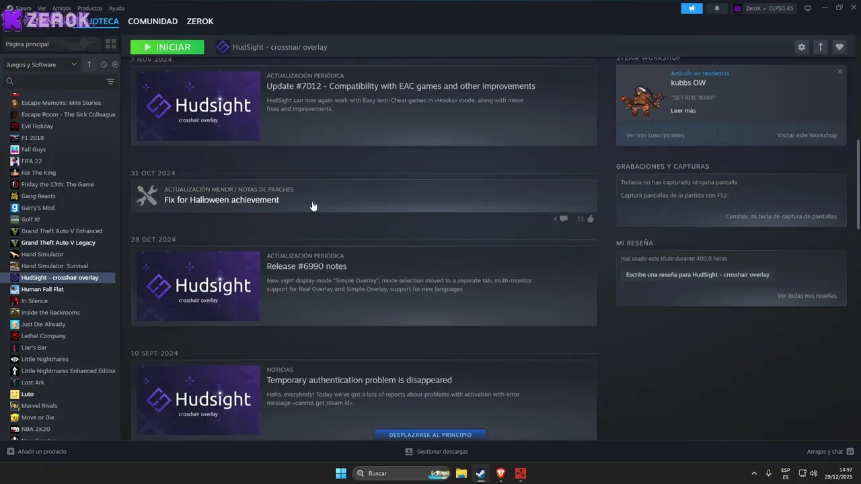Click the upload arrow beside the gear
Screen dimensions: 861x484
coord(820,47)
